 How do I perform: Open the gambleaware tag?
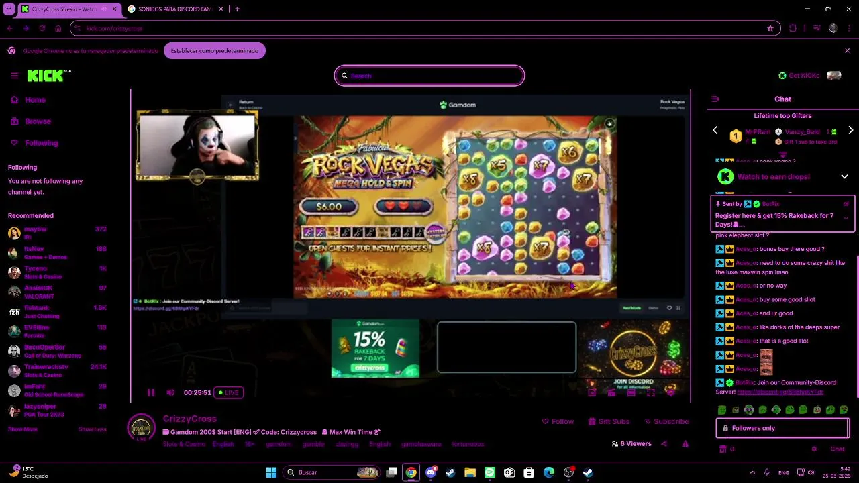[x=421, y=444]
